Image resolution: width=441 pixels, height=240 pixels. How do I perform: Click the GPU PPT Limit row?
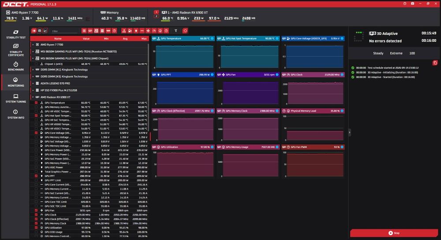click(x=90, y=180)
